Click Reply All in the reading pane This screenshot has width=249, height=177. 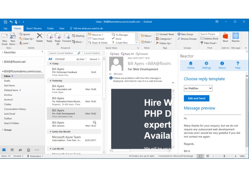127,54
